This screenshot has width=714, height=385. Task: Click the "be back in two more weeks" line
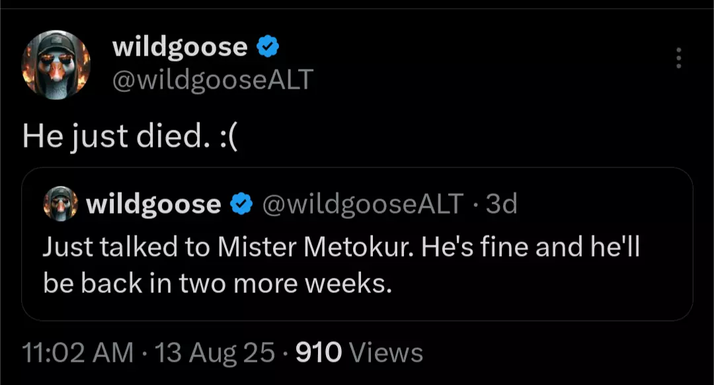point(217,283)
